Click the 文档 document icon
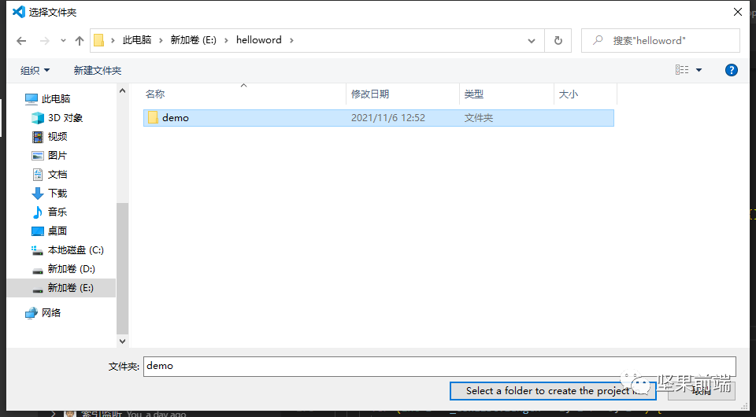This screenshot has width=756, height=417. click(38, 175)
